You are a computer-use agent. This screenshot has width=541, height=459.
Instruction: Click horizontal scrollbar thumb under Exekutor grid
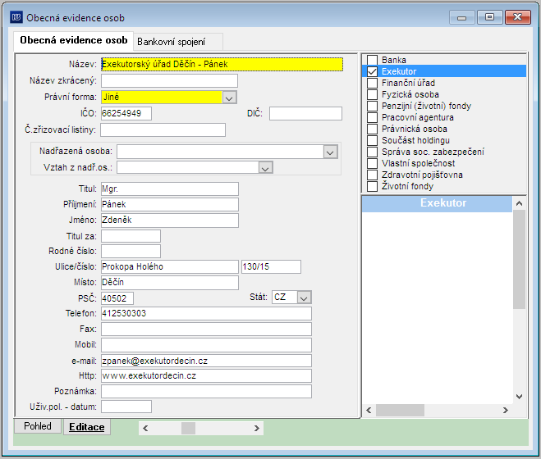point(401,410)
